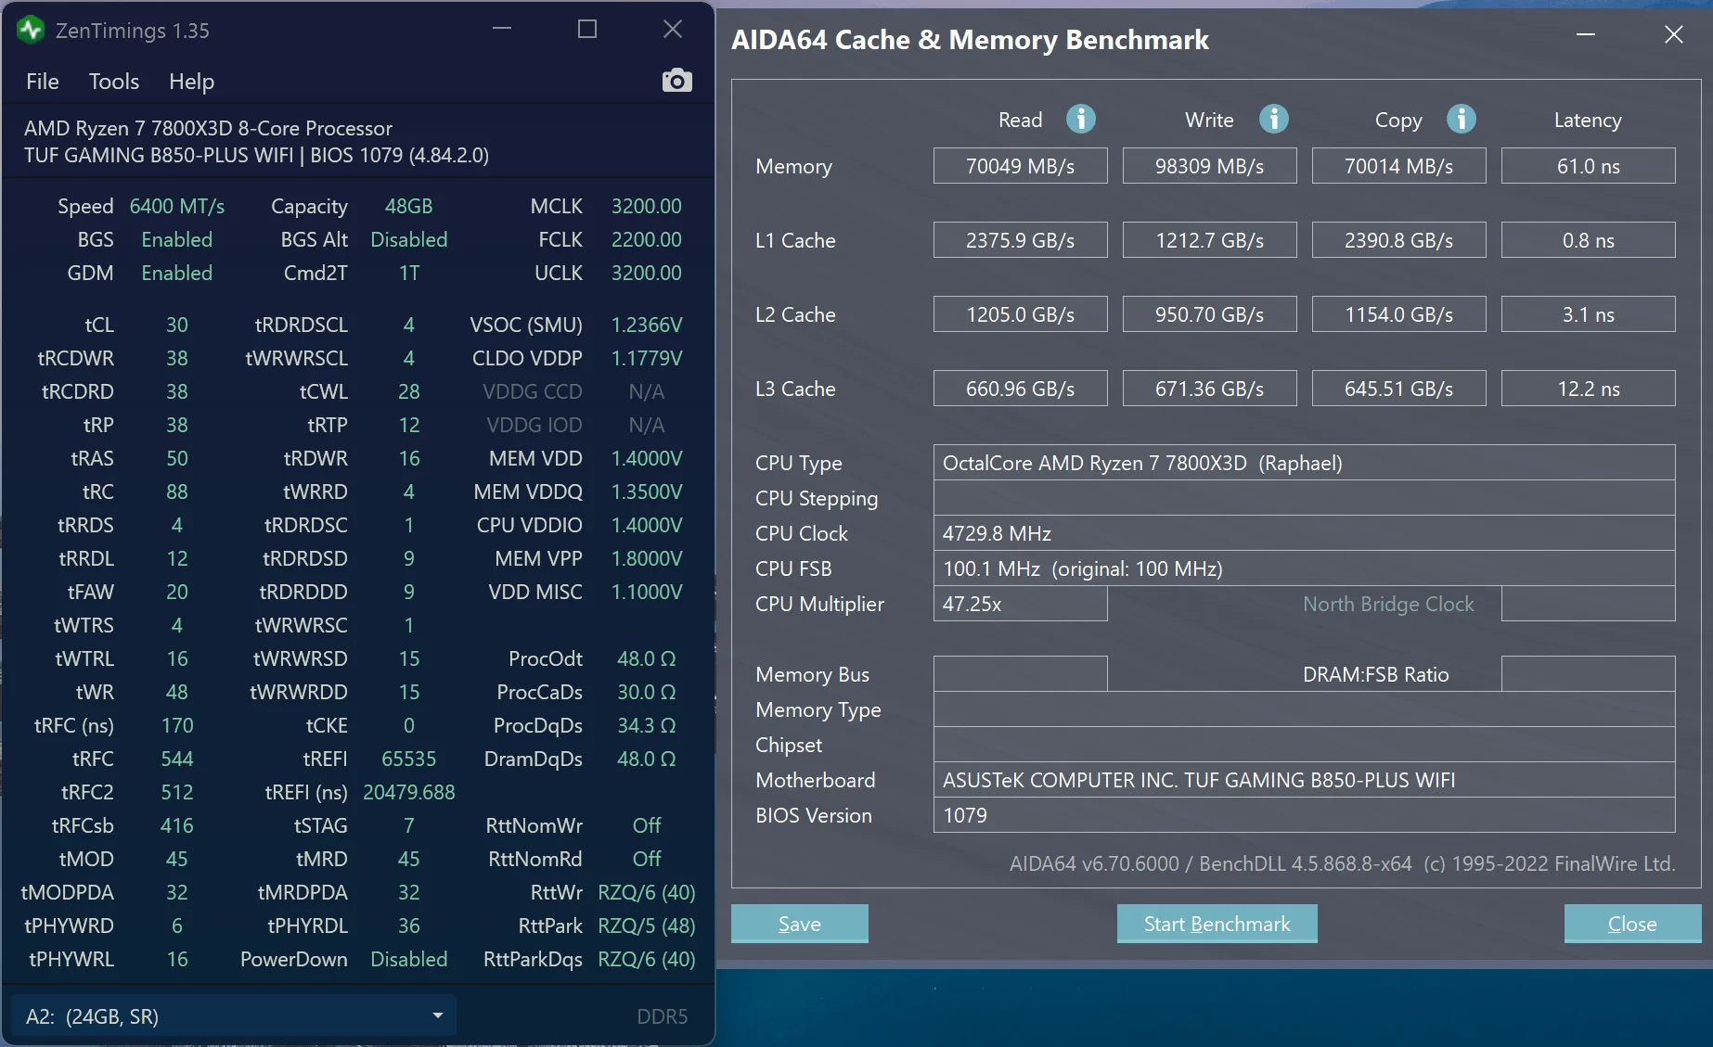Click the Start Benchmark button
Image resolution: width=1713 pixels, height=1047 pixels.
point(1217,924)
